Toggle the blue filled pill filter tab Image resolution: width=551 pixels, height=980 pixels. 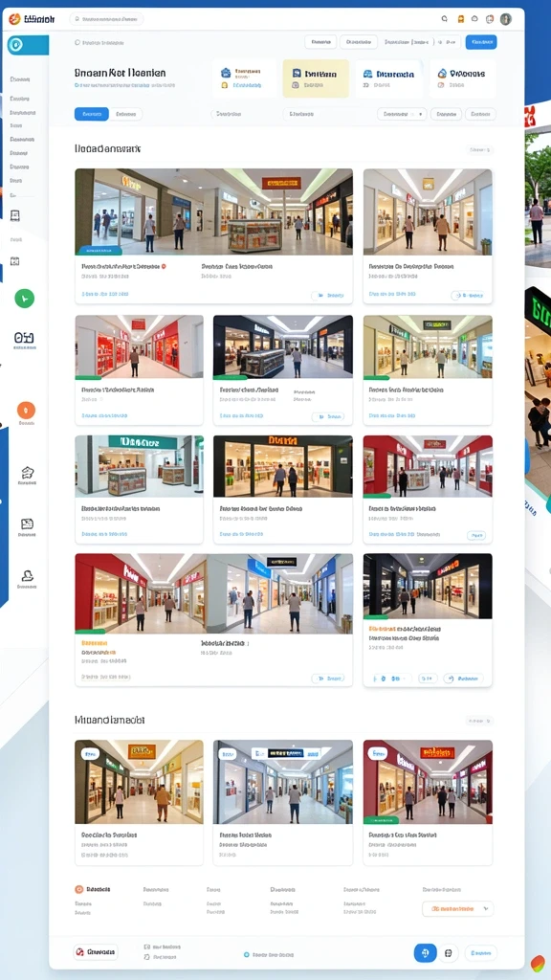(x=91, y=115)
